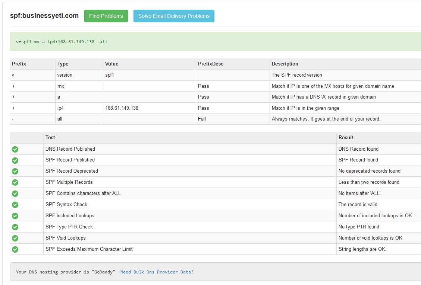Screen dimensions: 421x285
Task: Click 'Always matches' description text
Action: click(326, 119)
